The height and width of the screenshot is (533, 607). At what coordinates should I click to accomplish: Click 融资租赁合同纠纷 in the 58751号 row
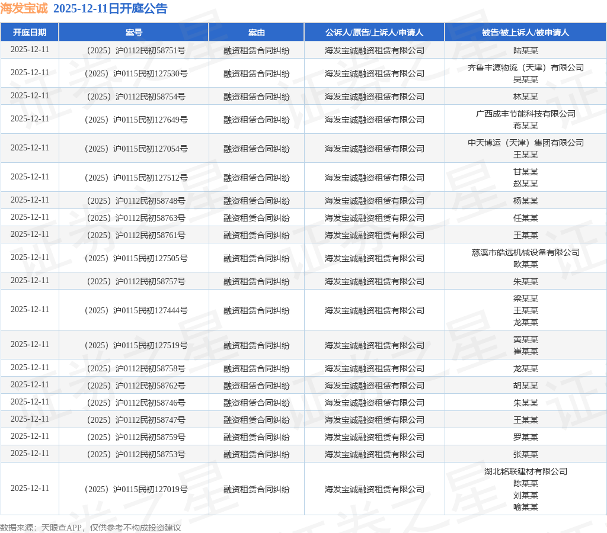click(x=256, y=50)
